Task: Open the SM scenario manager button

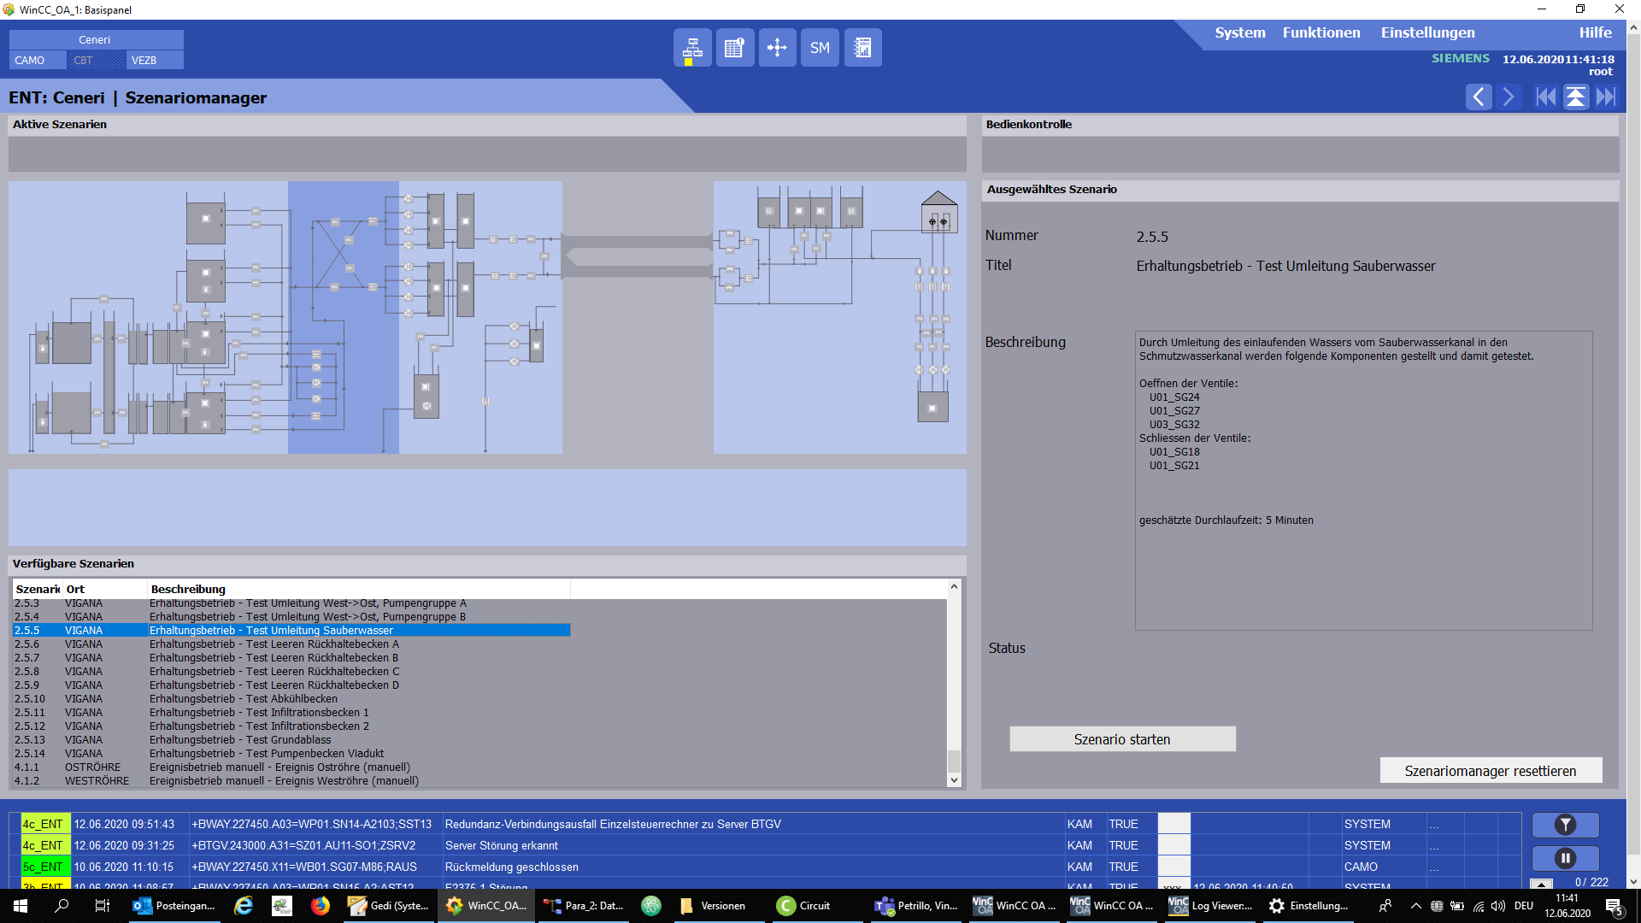Action: (x=820, y=48)
